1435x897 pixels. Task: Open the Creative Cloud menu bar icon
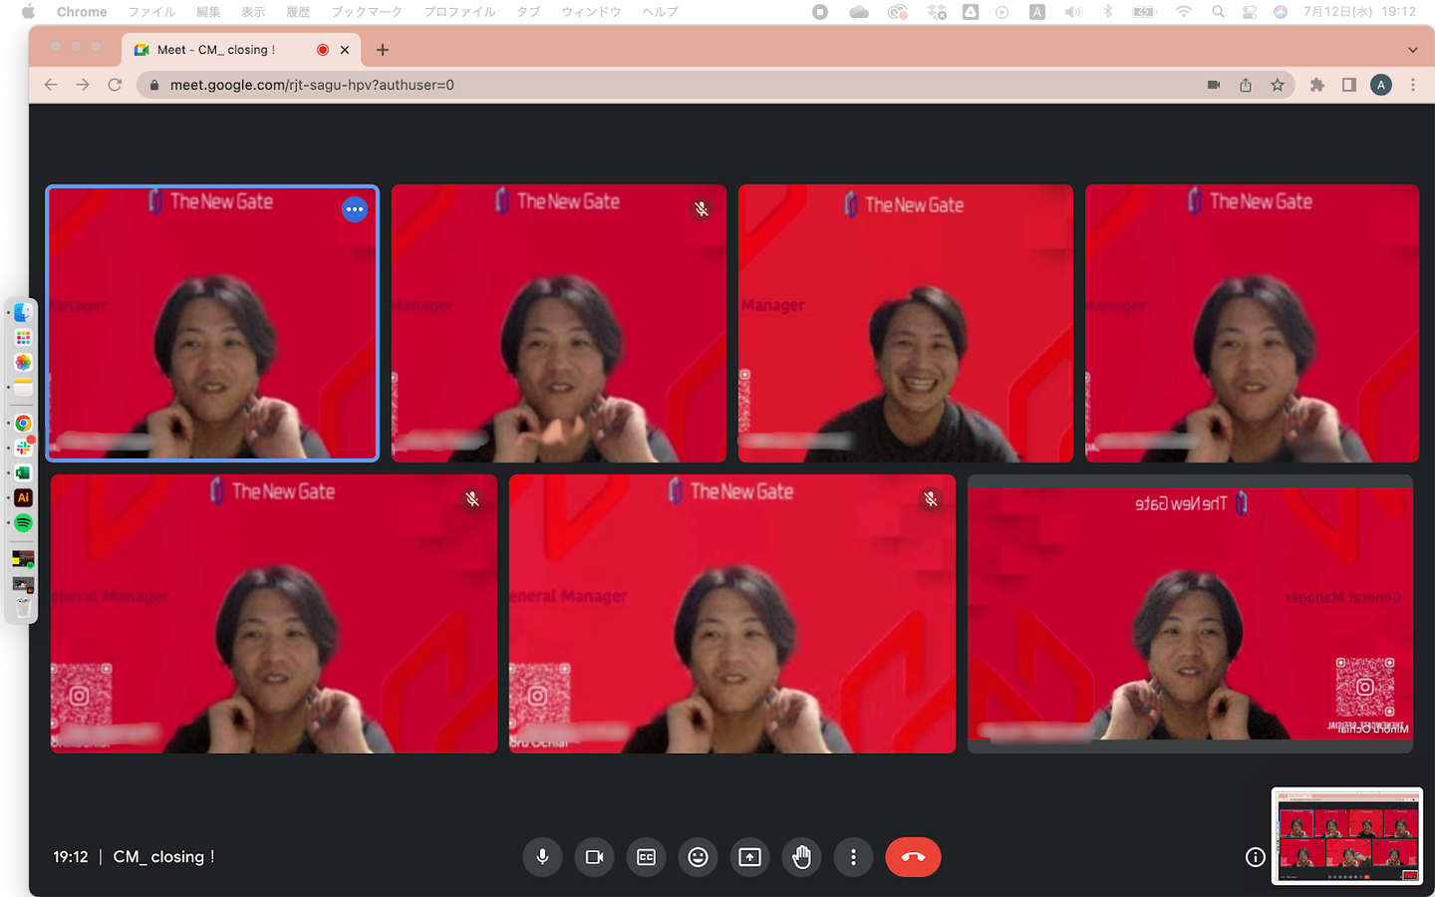(898, 12)
